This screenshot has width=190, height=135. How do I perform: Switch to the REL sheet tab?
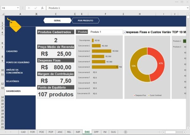[x=69, y=132]
